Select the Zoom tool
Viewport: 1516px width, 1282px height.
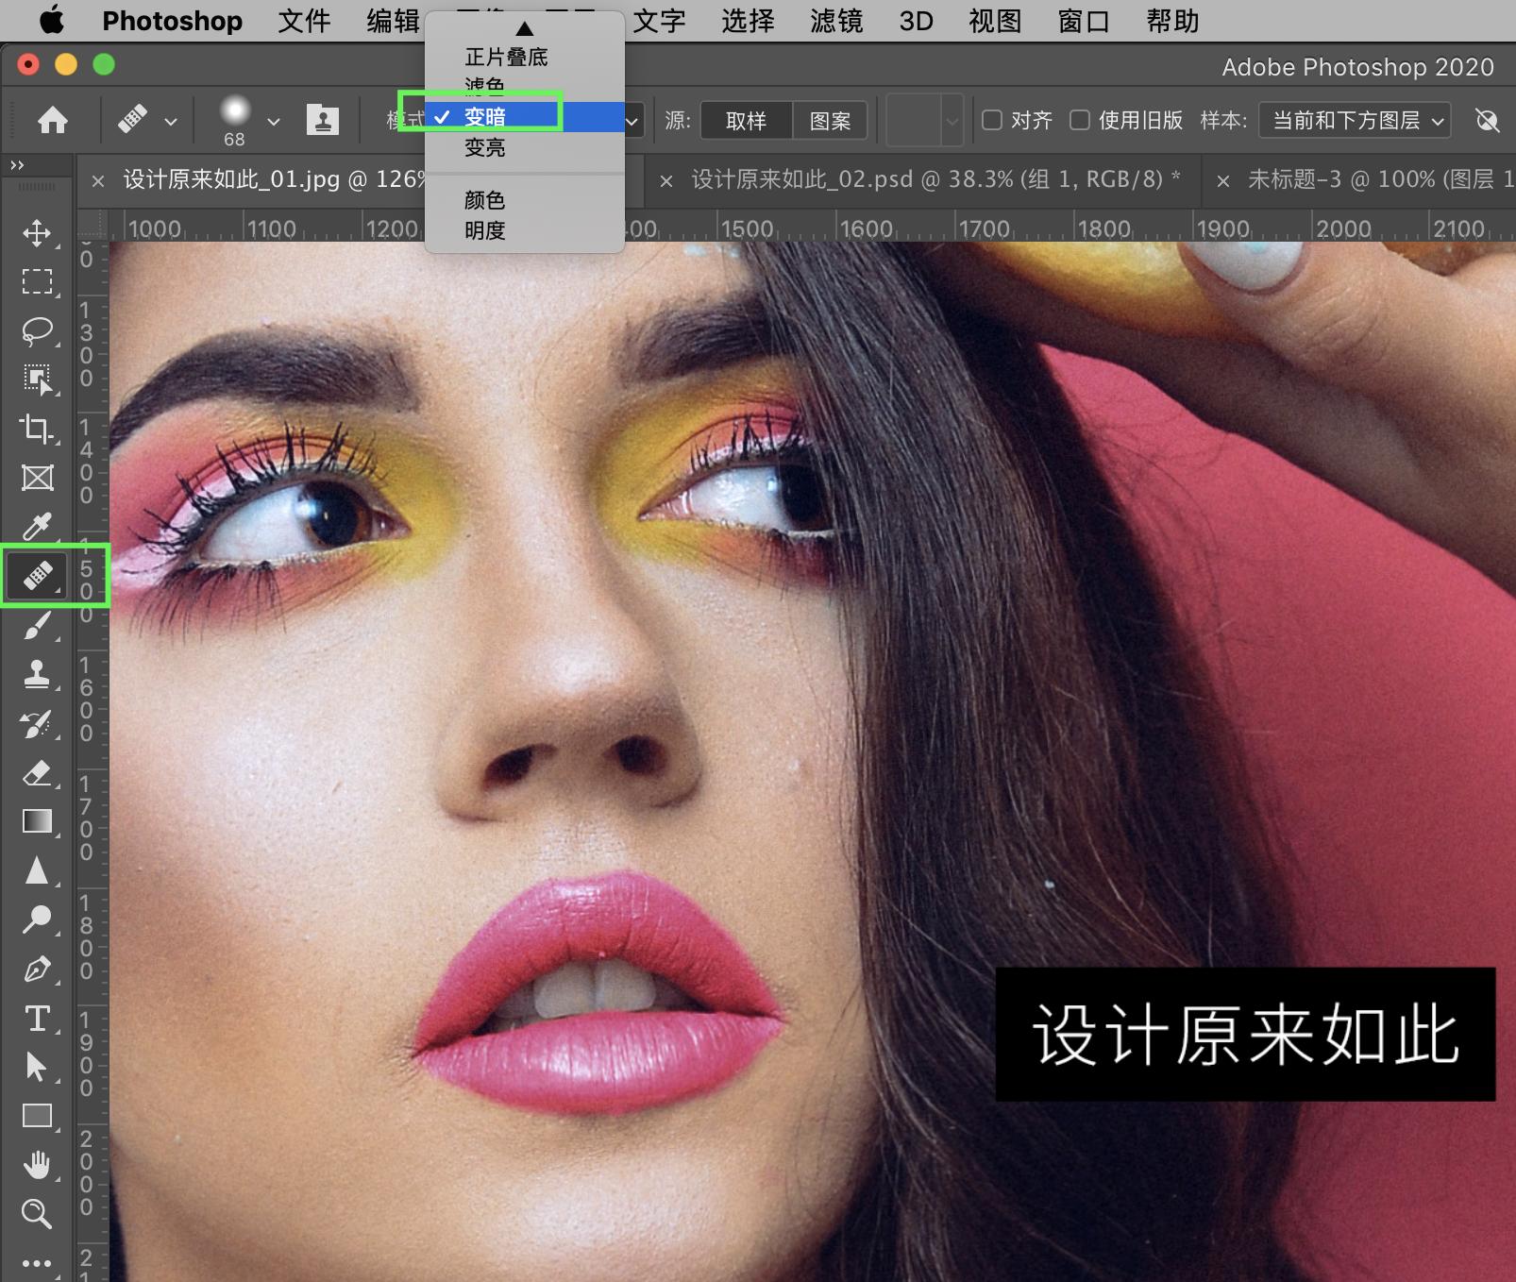pos(37,1214)
